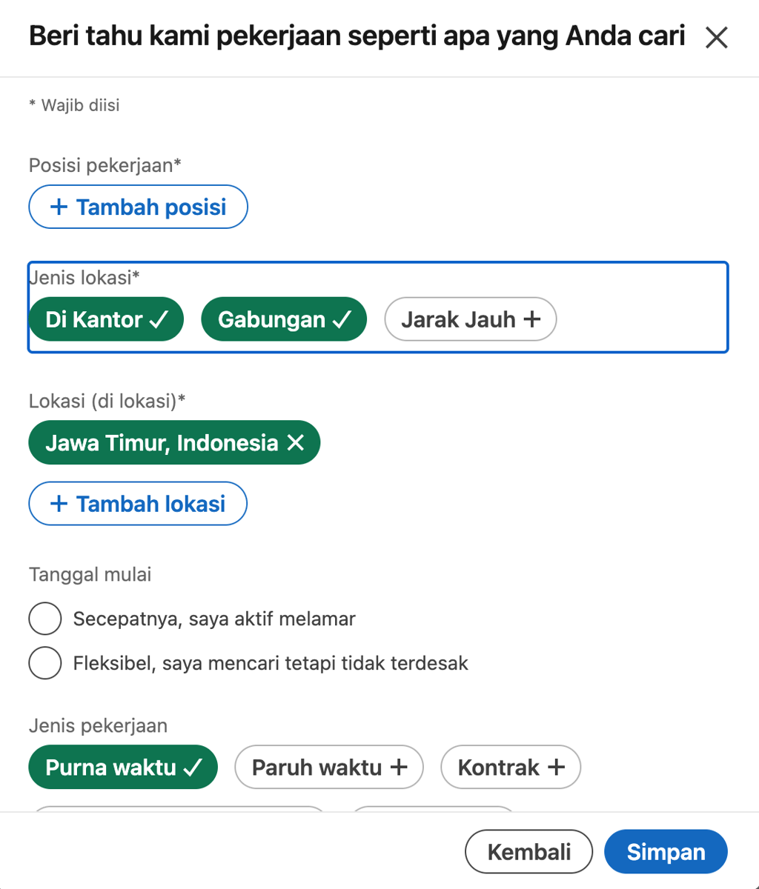Open the add position selector
Screen dimensions: 759x889
point(138,207)
